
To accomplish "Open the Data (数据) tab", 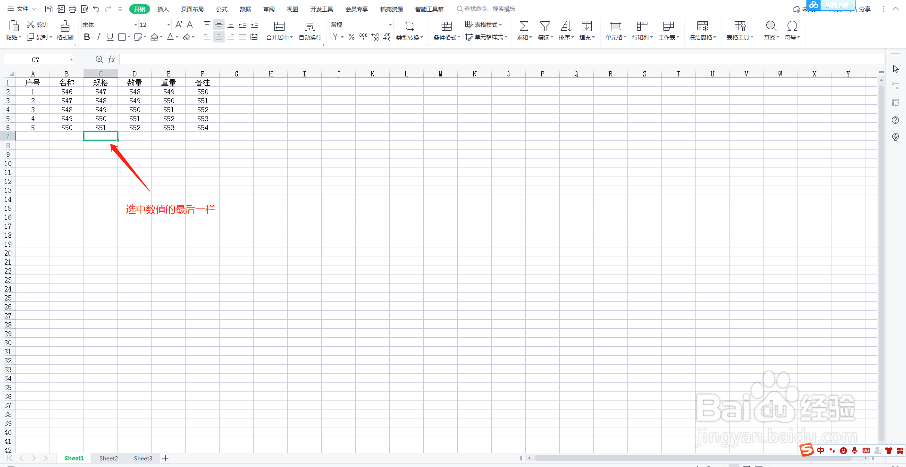I will [245, 9].
